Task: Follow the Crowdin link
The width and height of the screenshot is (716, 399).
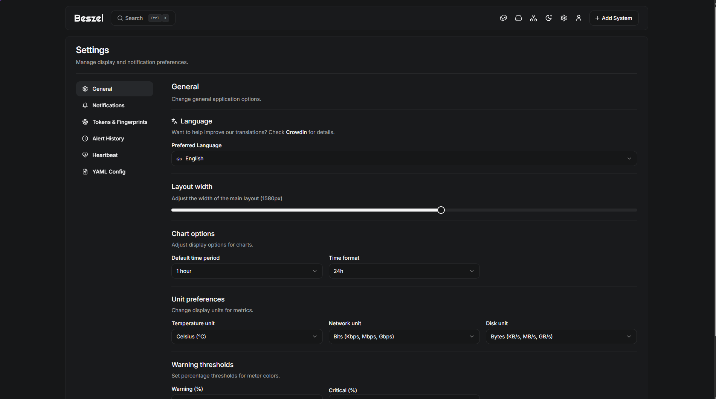Action: click(296, 132)
